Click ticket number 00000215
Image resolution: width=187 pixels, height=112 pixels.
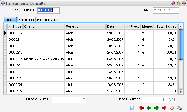pos(15,46)
